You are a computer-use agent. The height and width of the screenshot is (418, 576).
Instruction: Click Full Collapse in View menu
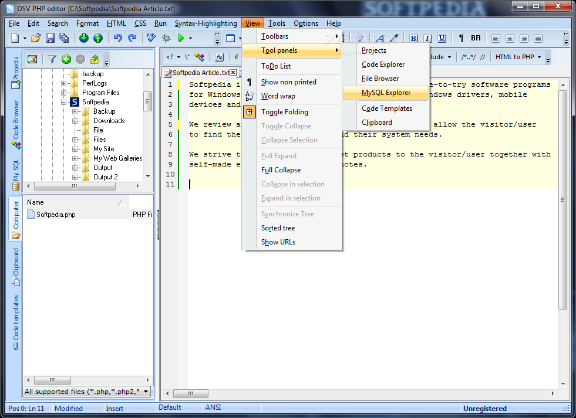(x=281, y=170)
